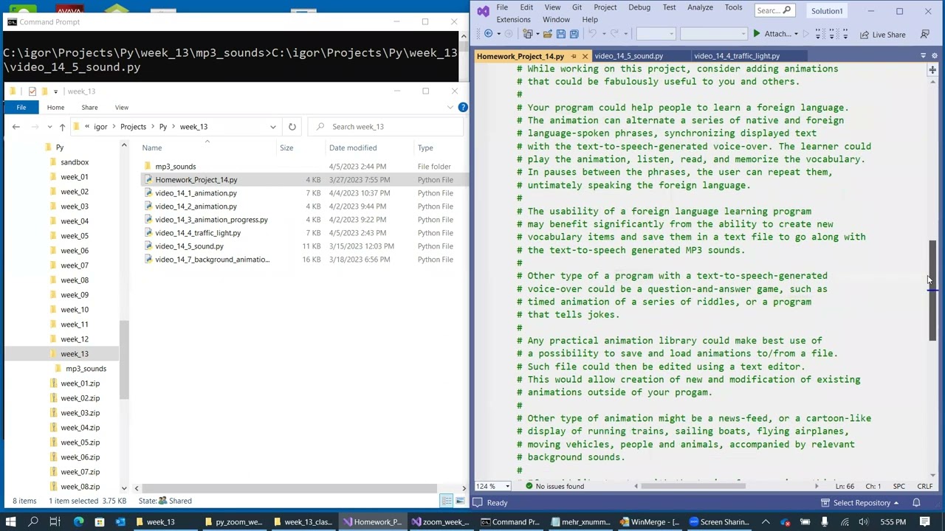Open the Attach button dropdown arrow
The image size is (945, 531).
coord(797,34)
